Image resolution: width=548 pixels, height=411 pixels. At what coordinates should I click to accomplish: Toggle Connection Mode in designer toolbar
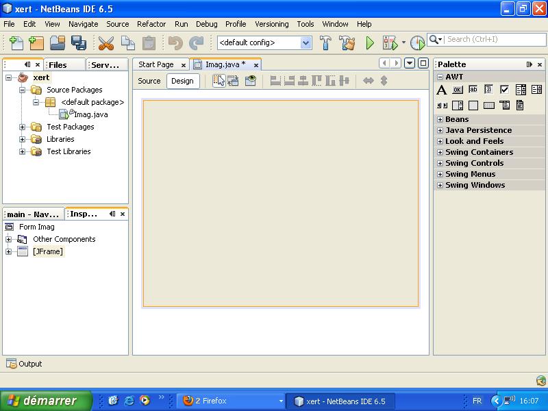233,81
